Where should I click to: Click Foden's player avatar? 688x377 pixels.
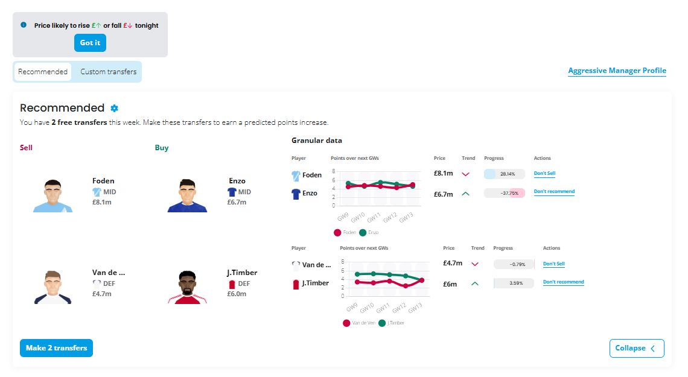(x=53, y=195)
